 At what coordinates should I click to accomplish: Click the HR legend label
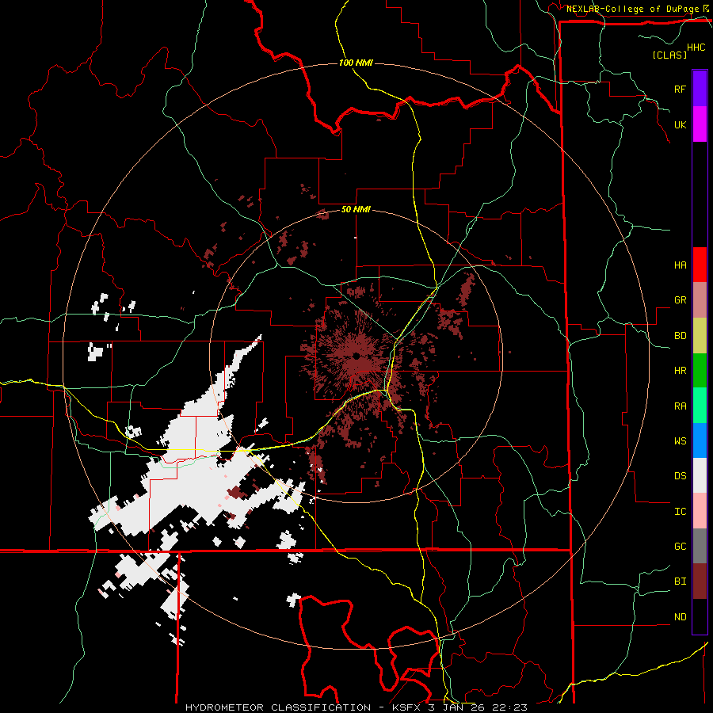(680, 371)
